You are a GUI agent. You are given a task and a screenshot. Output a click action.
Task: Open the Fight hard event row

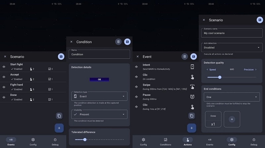[x=33, y=87]
